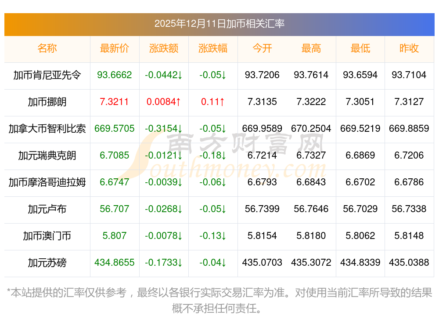Viewport: 439px width, 322px height.
Task: Click latest price 93.6662
Action: (115, 75)
